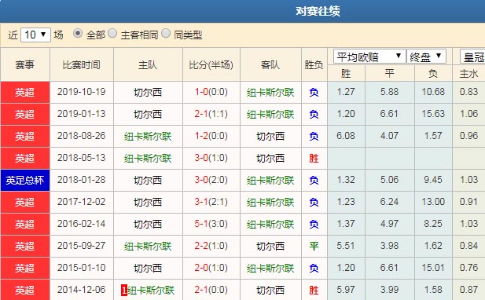Click the 主水 column header
Screen dimensions: 485x300
pos(469,74)
